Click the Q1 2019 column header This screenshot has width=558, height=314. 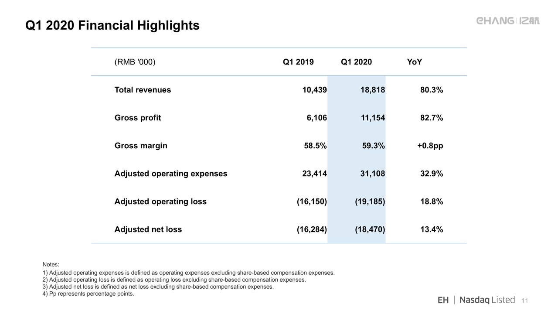coord(298,62)
